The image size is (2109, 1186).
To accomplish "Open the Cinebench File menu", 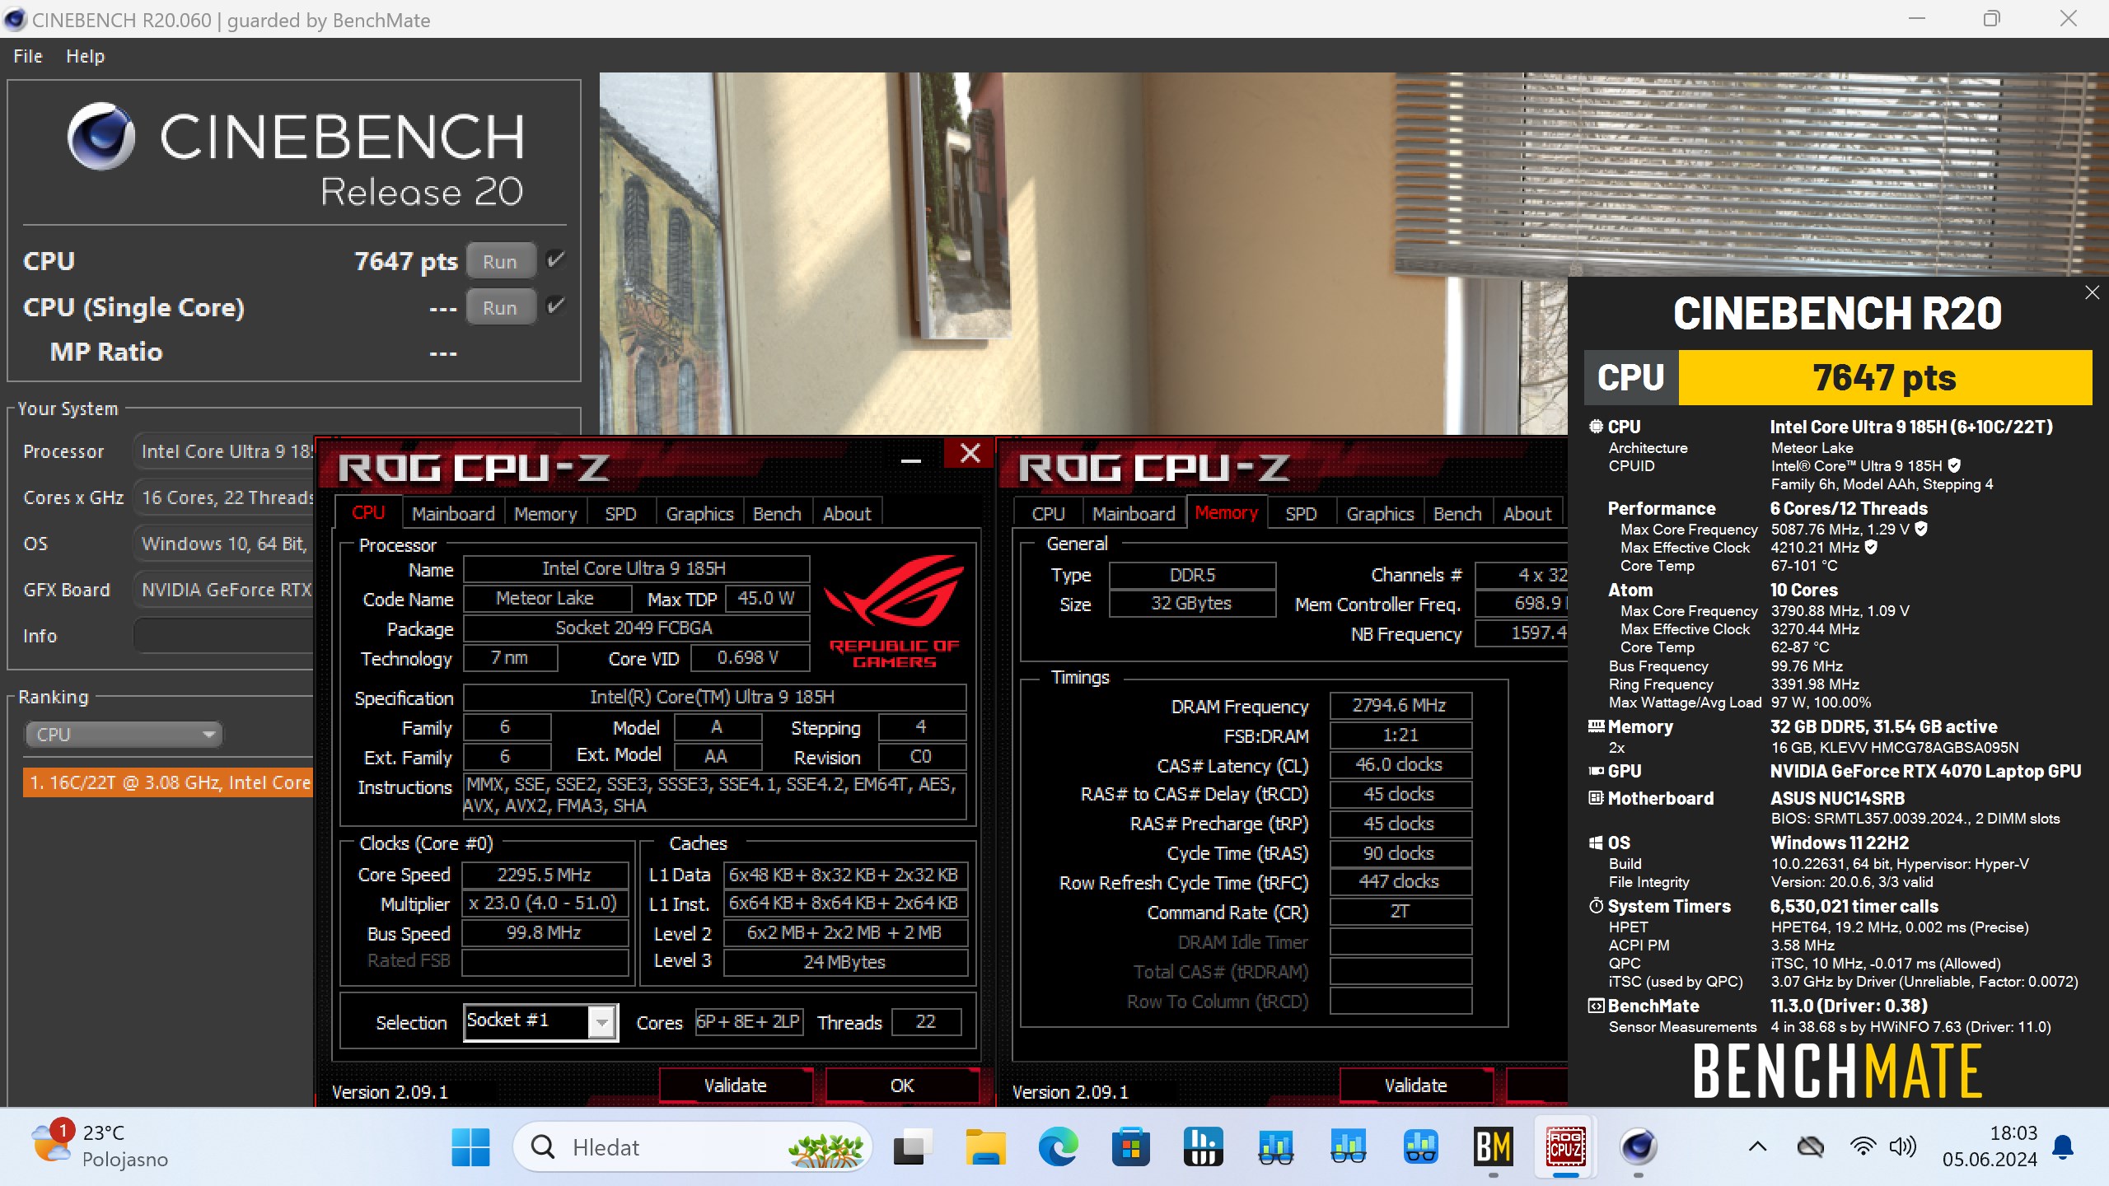I will [x=28, y=56].
